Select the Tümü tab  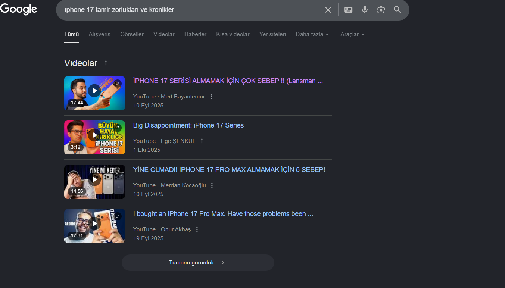coord(71,34)
